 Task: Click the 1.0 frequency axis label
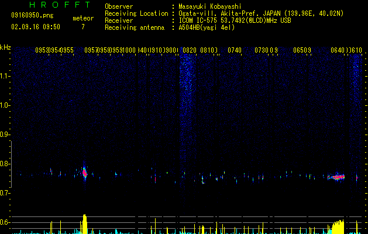(5, 105)
